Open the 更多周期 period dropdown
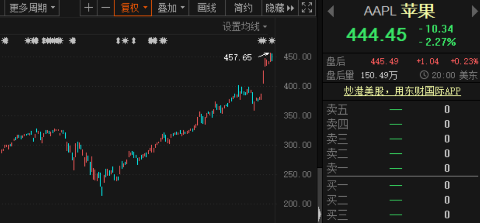This screenshot has width=480, height=223. coord(31,8)
